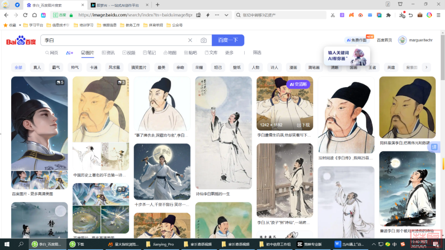This screenshot has height=250, width=445.
Task: Select the 霸气 filter tag
Action: (56, 67)
